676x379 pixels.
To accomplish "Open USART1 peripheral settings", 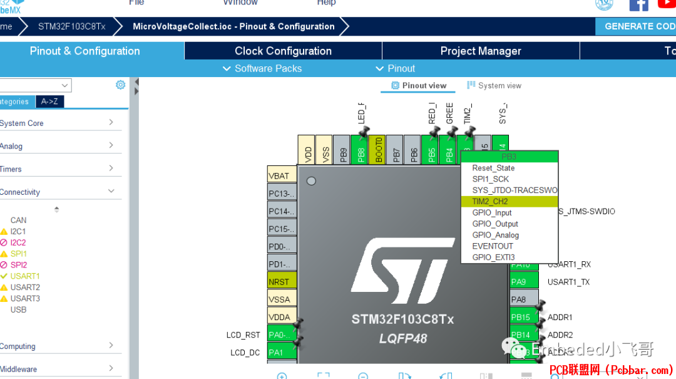I will pos(25,276).
